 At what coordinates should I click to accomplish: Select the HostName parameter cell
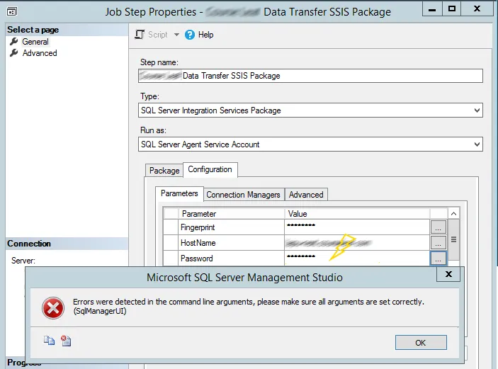(x=231, y=243)
